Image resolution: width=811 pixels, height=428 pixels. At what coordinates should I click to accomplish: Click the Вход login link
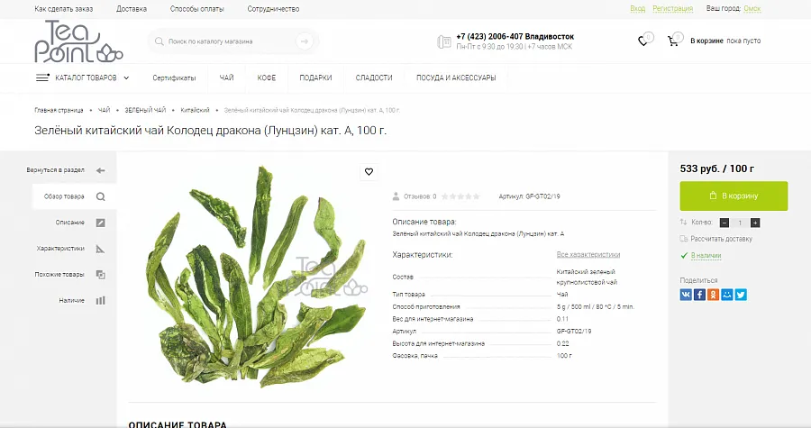pos(638,9)
